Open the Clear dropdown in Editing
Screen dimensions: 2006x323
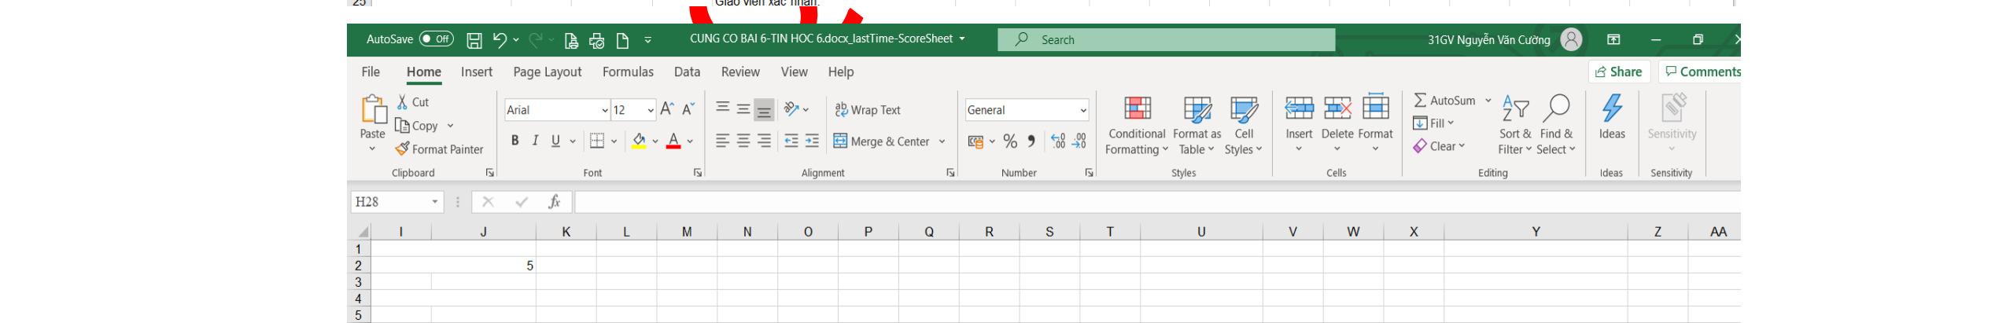[x=1439, y=146]
